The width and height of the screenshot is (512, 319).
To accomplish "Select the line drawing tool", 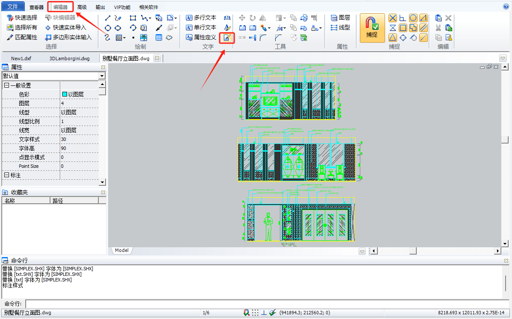I will pos(108,18).
